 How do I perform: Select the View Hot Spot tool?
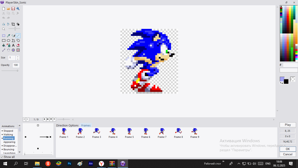click(x=13, y=50)
